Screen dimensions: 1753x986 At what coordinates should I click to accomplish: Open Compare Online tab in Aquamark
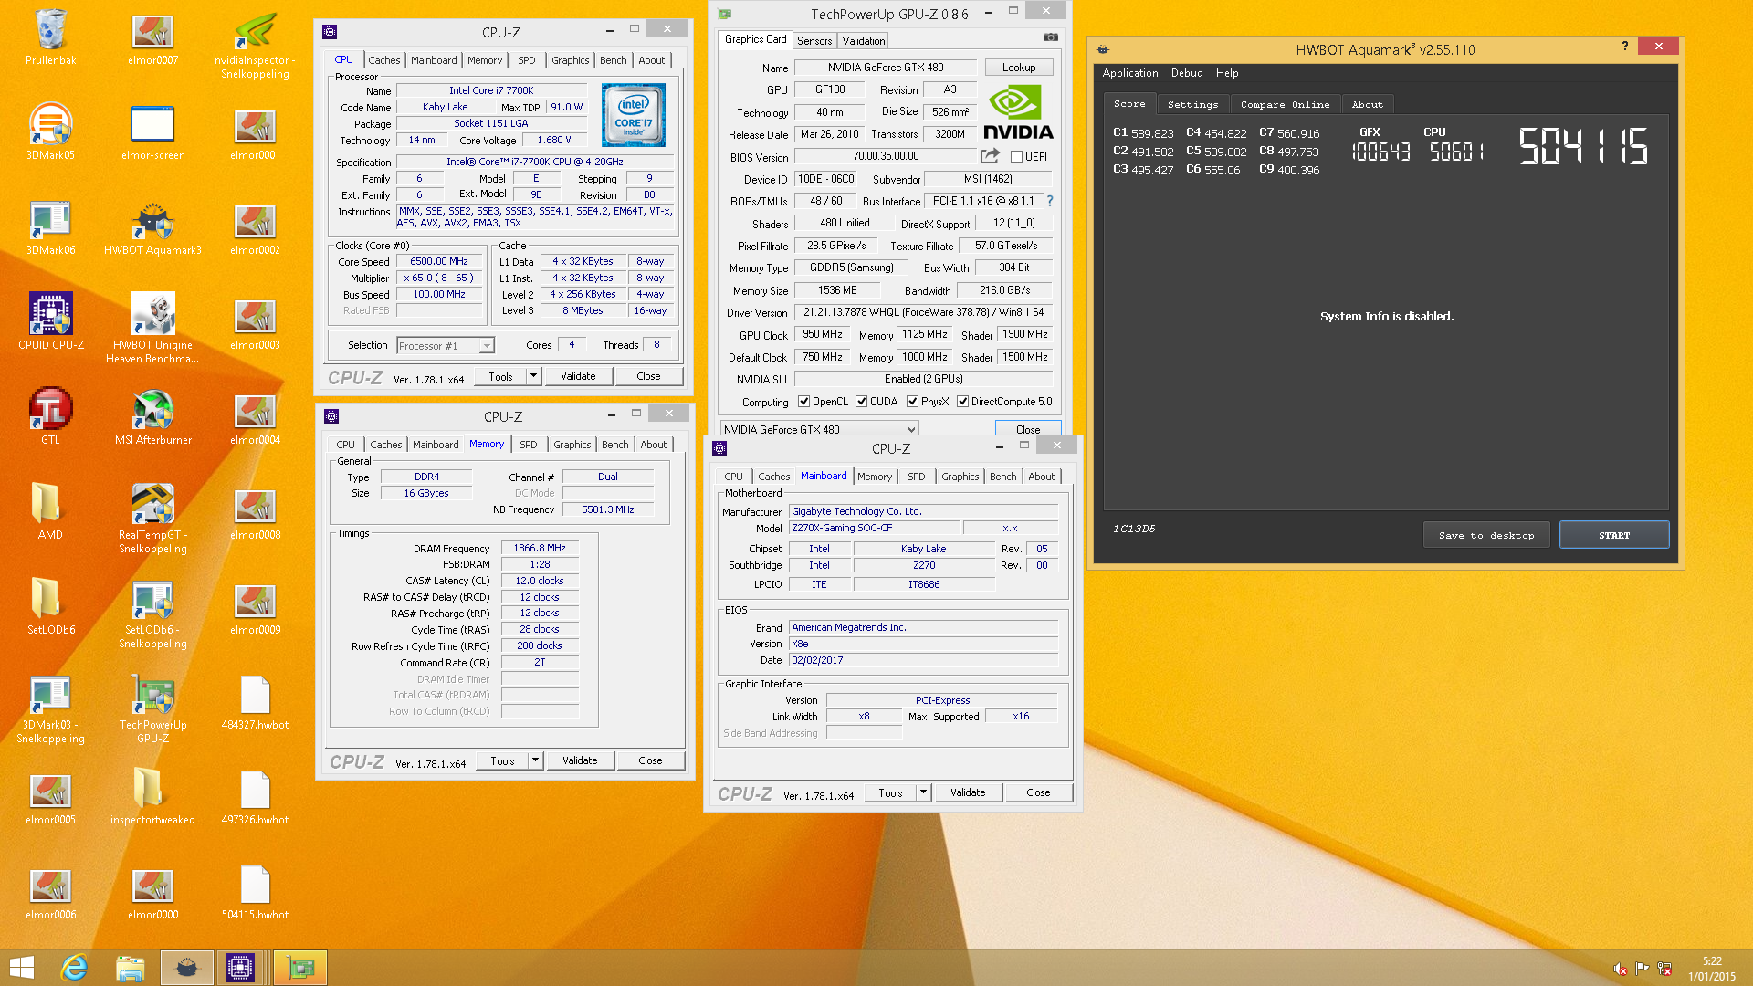point(1285,104)
